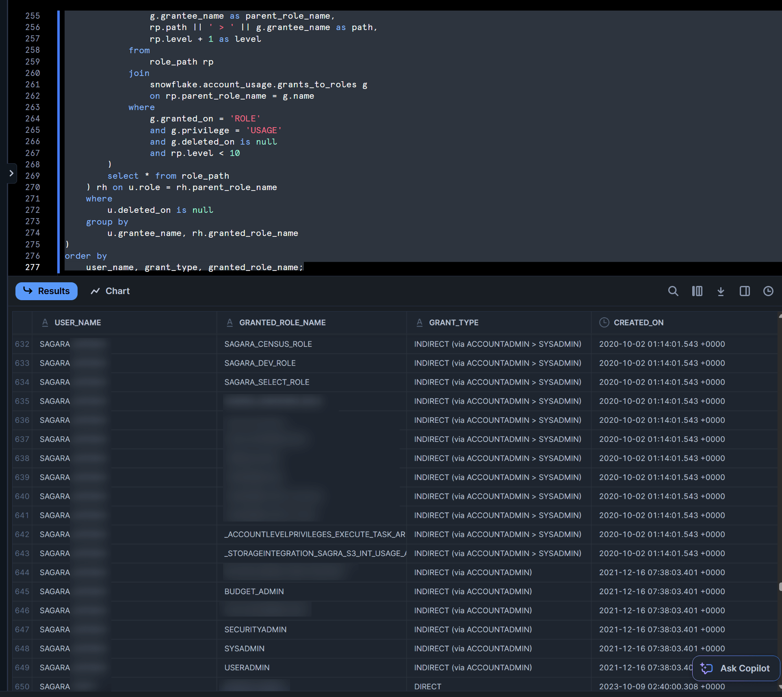Select row number 632
Image resolution: width=782 pixels, height=697 pixels.
(22, 344)
